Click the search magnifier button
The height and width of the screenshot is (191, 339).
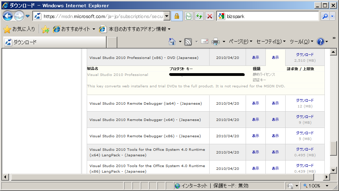coord(325,16)
